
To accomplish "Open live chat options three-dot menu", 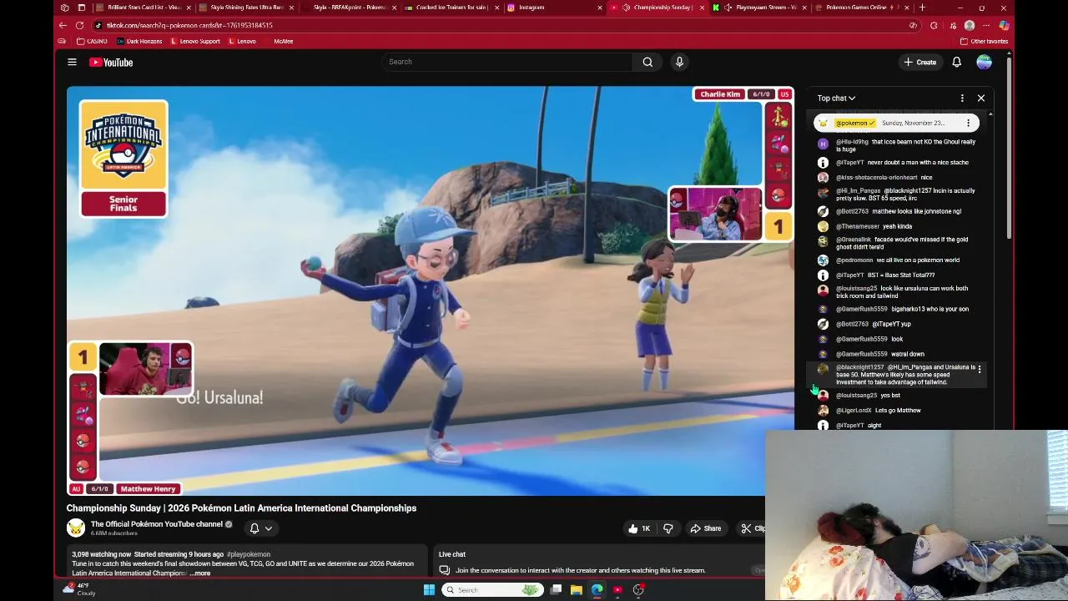I will tap(962, 98).
